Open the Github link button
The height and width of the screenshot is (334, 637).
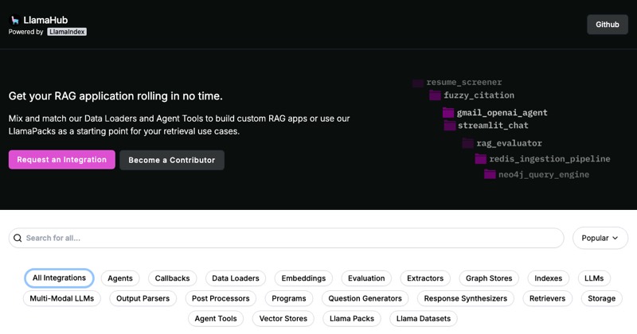point(608,25)
